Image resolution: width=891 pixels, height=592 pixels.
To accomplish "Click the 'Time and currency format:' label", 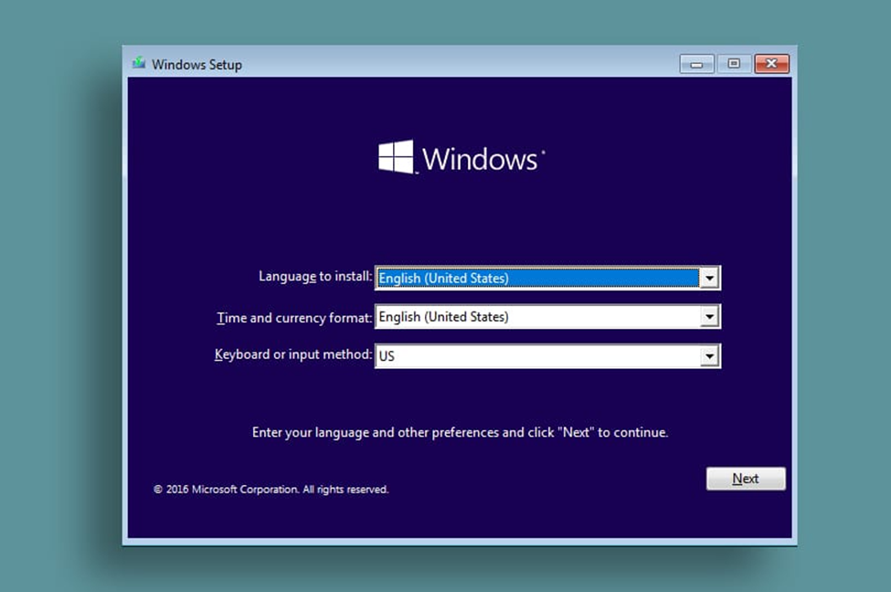I will pyautogui.click(x=294, y=318).
